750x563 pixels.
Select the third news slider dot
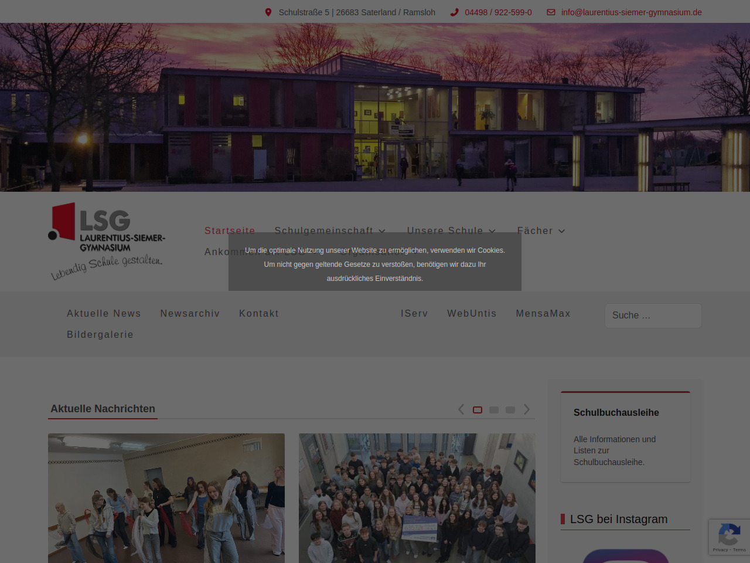(510, 410)
